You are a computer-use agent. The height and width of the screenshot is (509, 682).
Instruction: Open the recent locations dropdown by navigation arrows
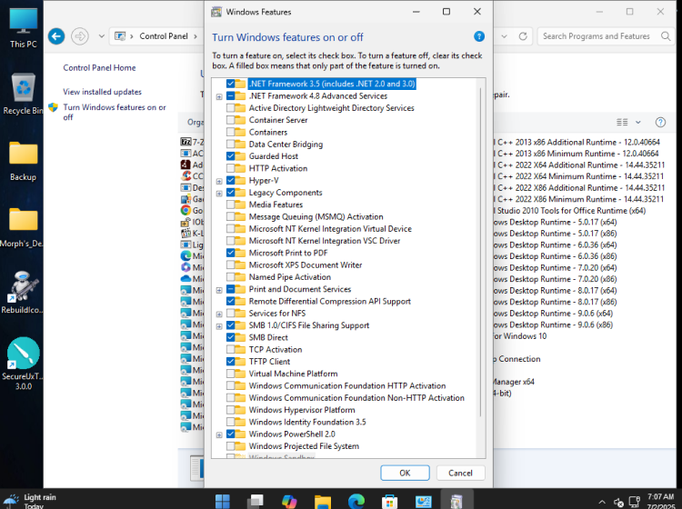click(101, 36)
